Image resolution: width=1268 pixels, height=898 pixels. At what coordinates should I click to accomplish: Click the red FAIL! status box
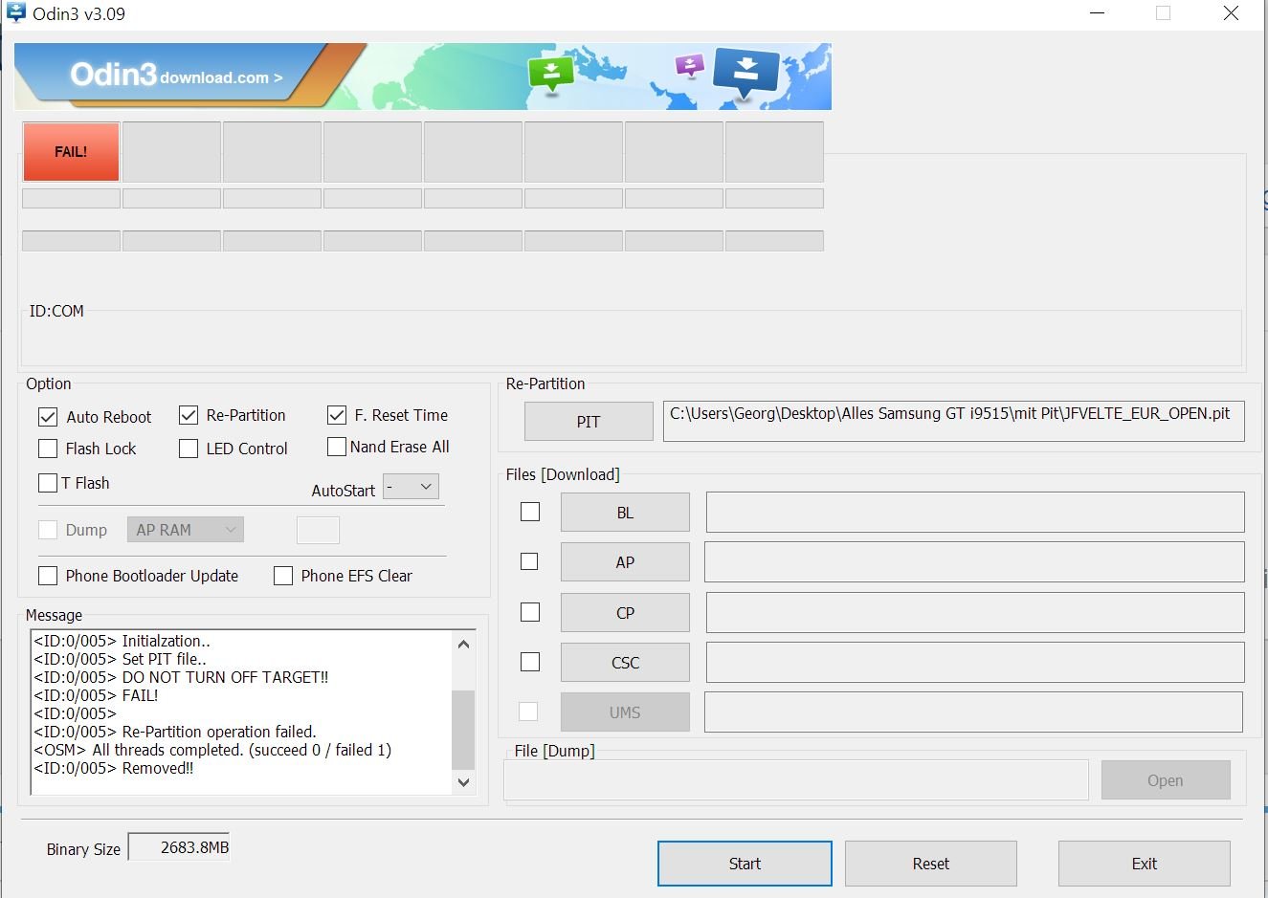click(x=71, y=151)
